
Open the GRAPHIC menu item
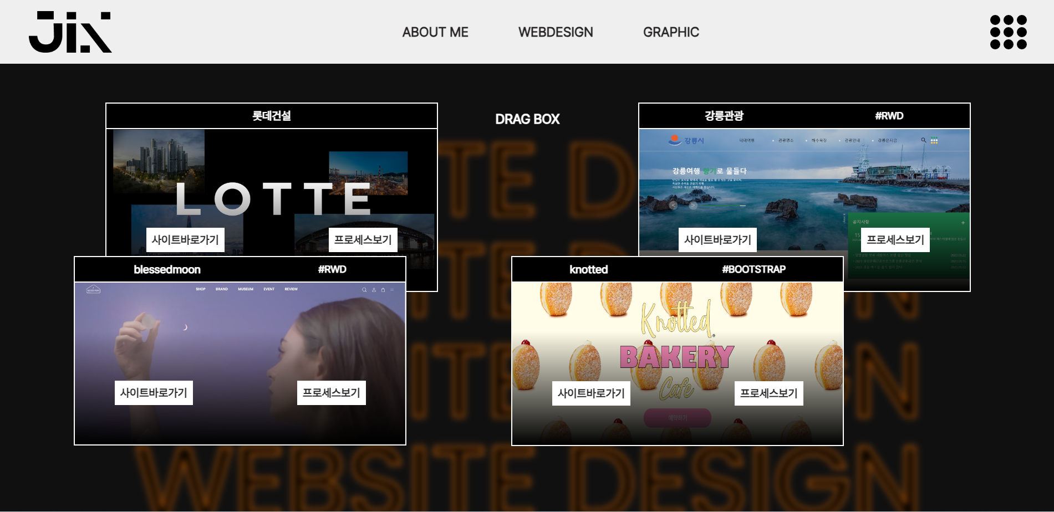671,32
